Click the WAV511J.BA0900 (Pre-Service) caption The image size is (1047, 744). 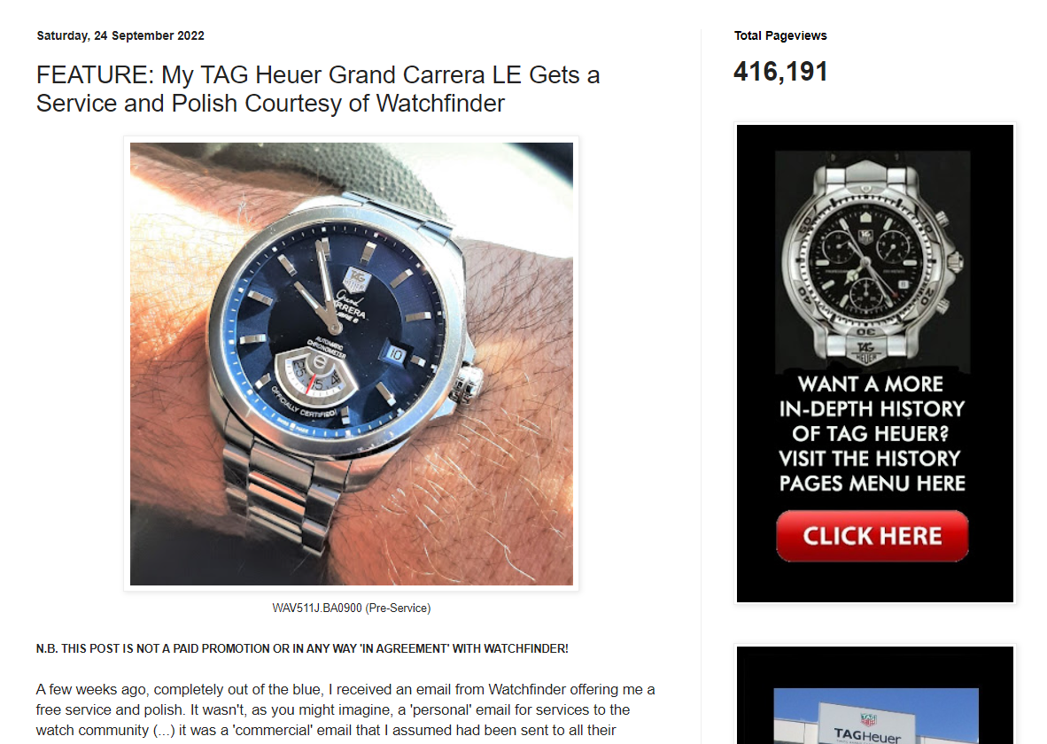pyautogui.click(x=352, y=608)
